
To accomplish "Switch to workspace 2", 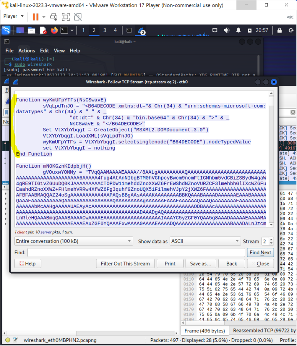I will 94,30.
